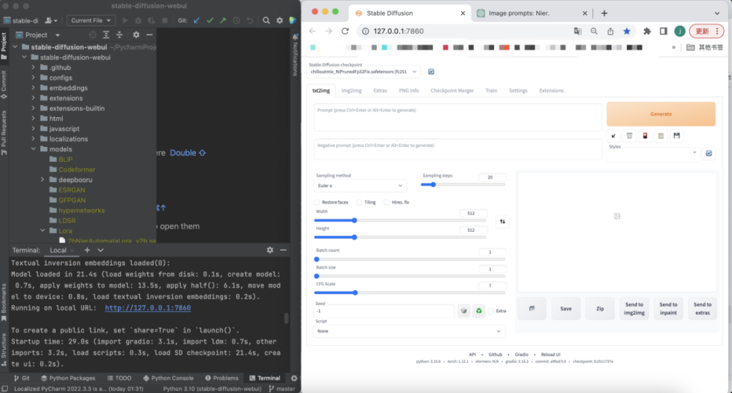This screenshot has width=732, height=393.
Task: Open the Script dropdown
Action: tap(409, 331)
